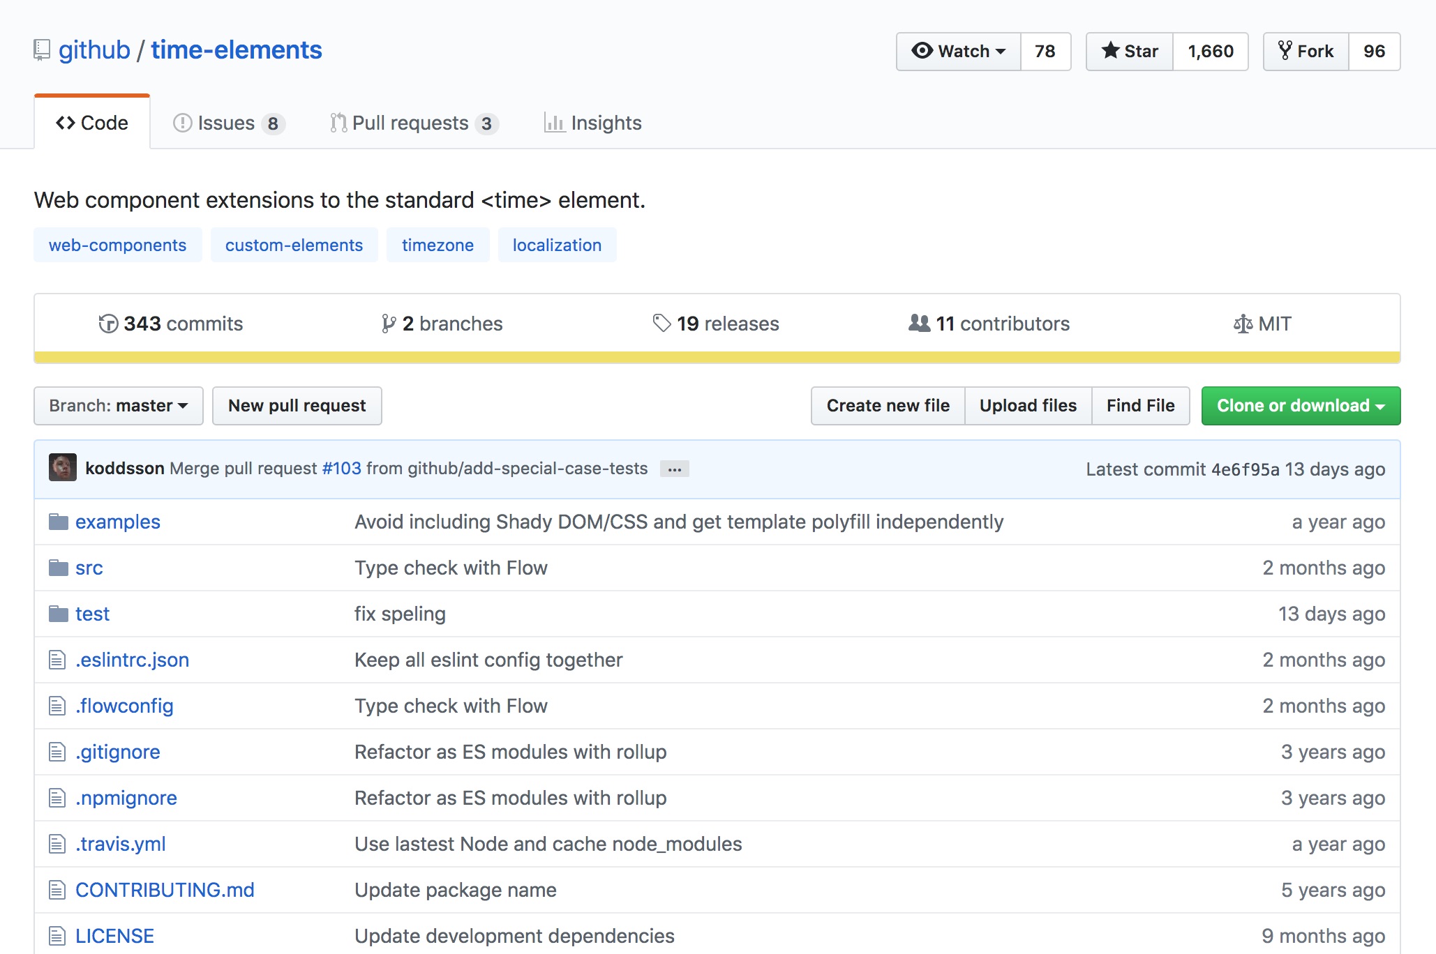Select the custom-elements topic tag

(294, 245)
